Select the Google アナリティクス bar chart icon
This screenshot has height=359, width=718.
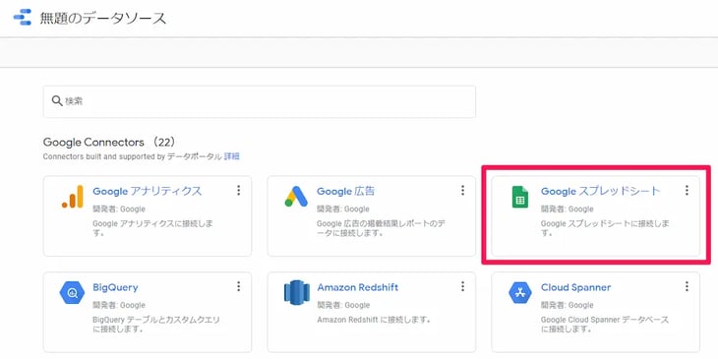click(73, 197)
